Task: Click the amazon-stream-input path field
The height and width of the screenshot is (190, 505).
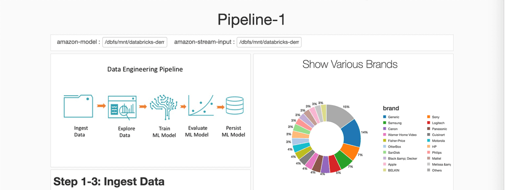Action: tap(269, 42)
